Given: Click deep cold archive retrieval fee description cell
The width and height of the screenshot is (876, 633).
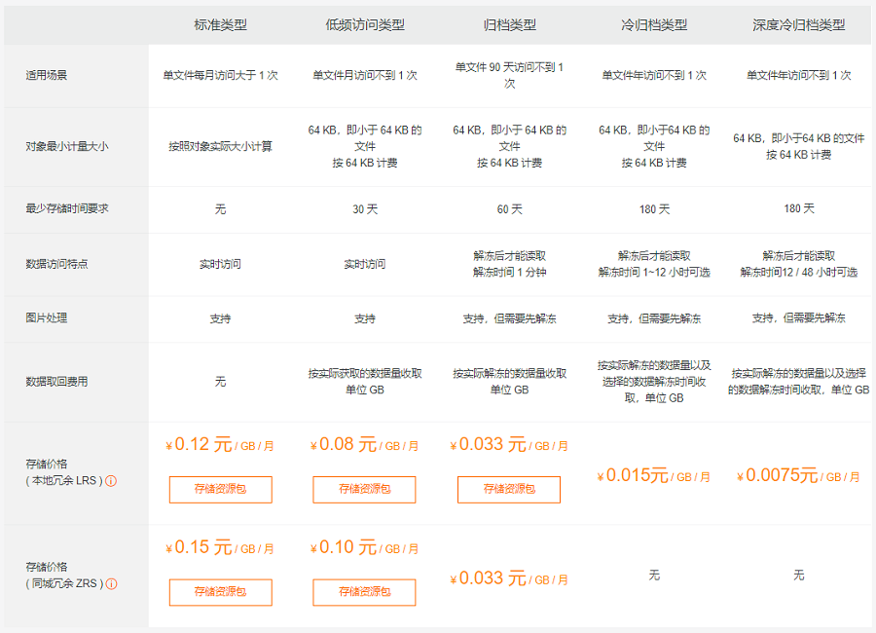Looking at the screenshot, I should [x=799, y=382].
